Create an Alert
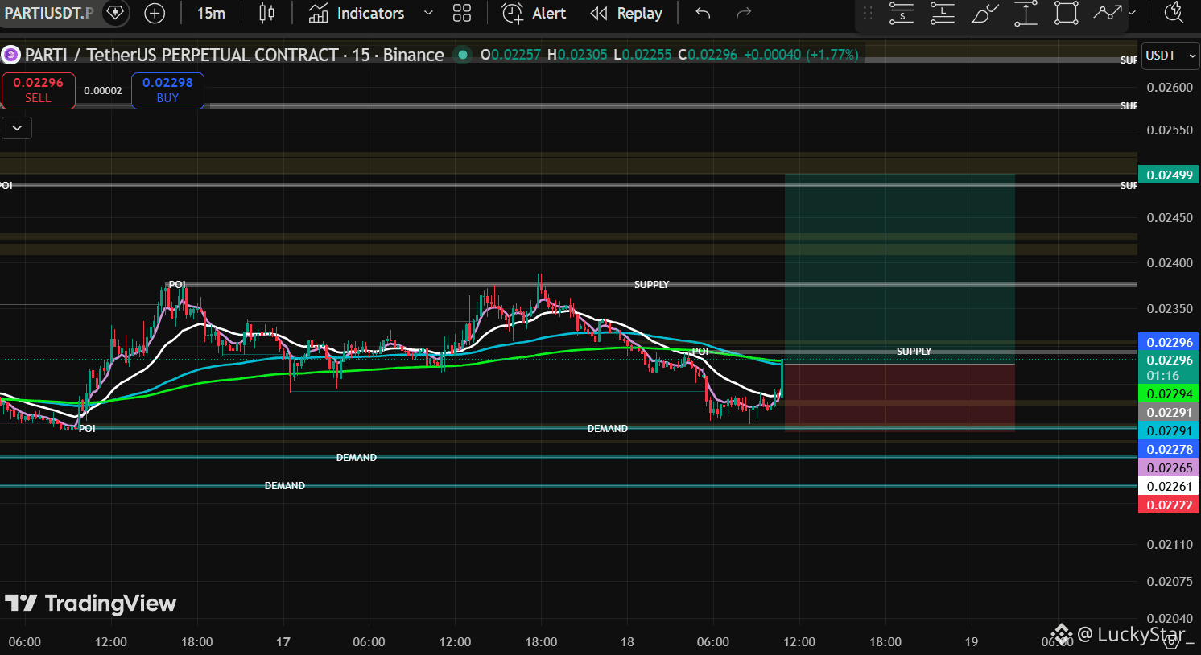The width and height of the screenshot is (1201, 655). (x=534, y=13)
